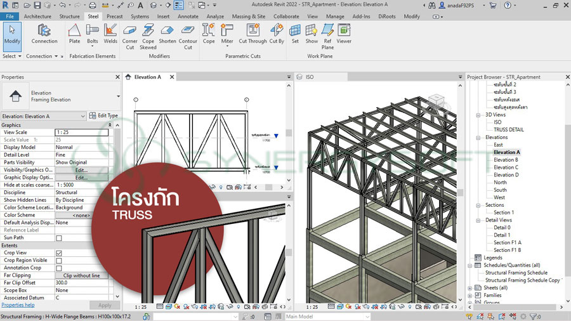Collapse the Elevations node in Project Browser

tap(478, 138)
